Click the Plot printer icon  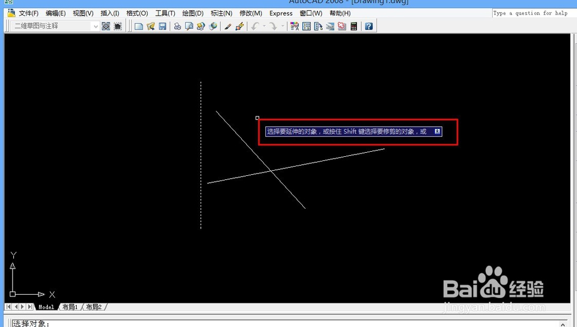click(177, 26)
